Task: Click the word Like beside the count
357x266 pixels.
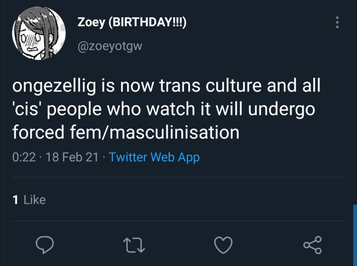Action: click(35, 200)
